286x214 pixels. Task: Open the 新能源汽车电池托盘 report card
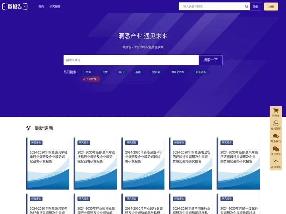point(48,204)
